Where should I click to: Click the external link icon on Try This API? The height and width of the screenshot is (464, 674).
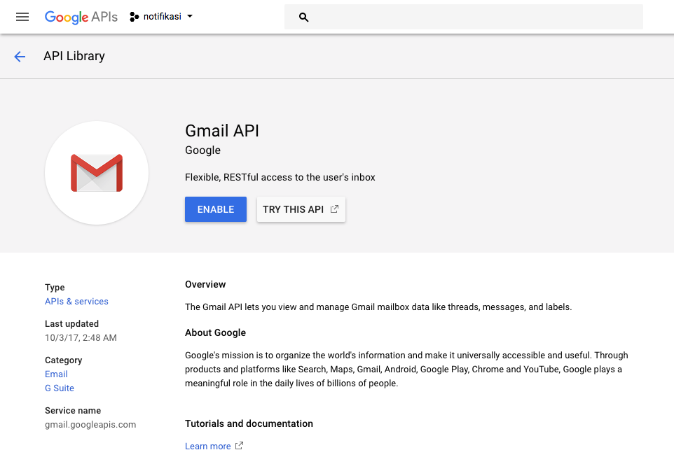coord(334,209)
